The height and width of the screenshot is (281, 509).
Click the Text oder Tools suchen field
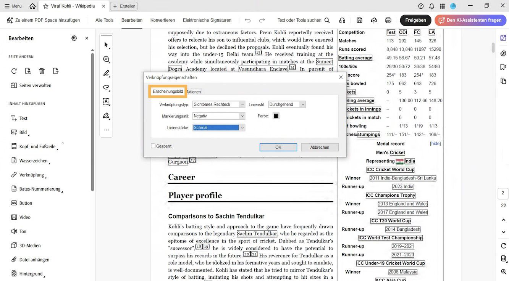point(304,20)
